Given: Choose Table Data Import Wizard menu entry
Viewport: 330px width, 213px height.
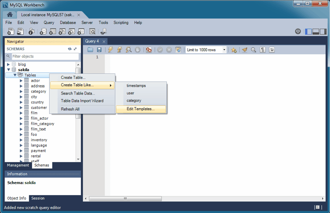Looking at the screenshot, I should [82, 101].
